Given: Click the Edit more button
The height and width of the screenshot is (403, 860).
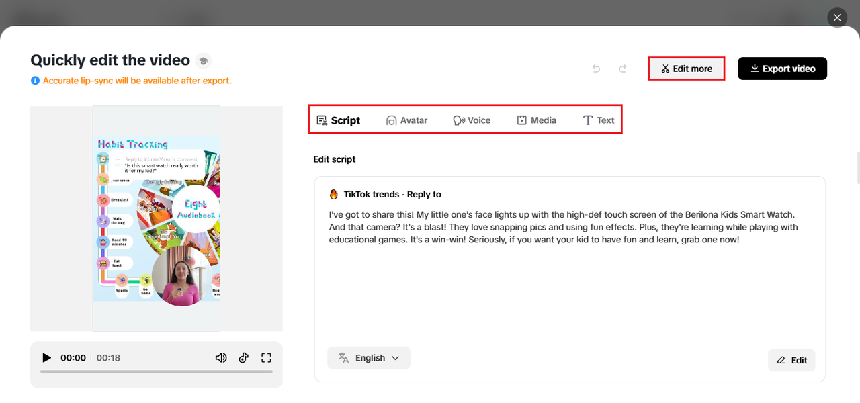Looking at the screenshot, I should pyautogui.click(x=686, y=69).
